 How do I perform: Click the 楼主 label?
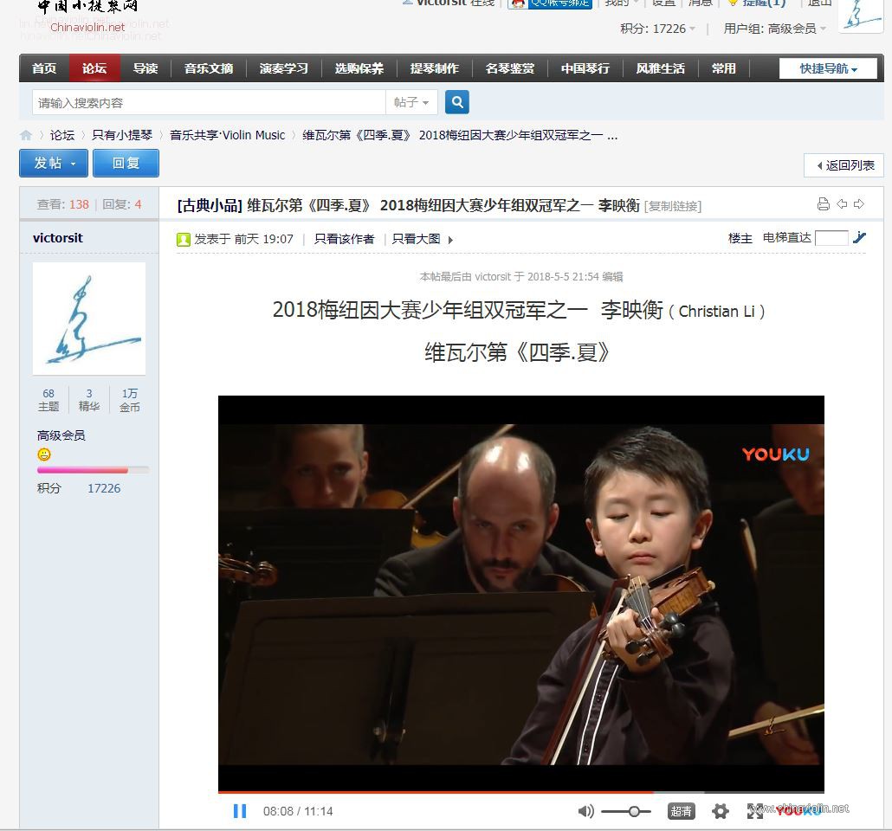click(740, 238)
